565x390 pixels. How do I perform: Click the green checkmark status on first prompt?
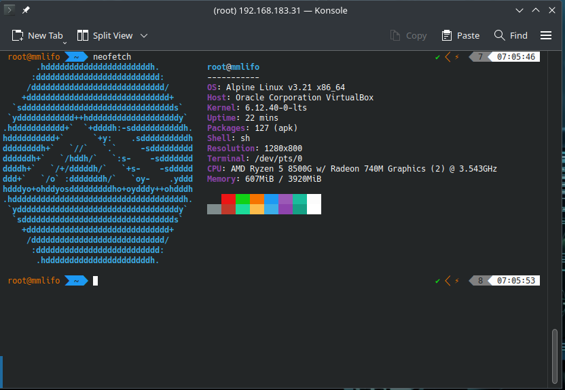[x=438, y=57]
